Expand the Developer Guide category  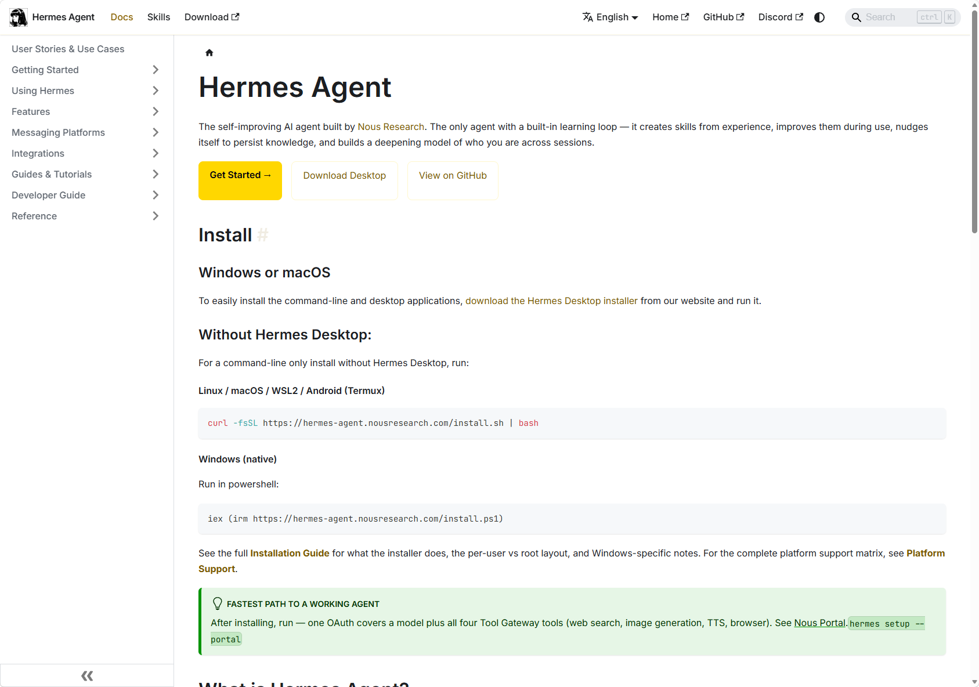pos(156,195)
